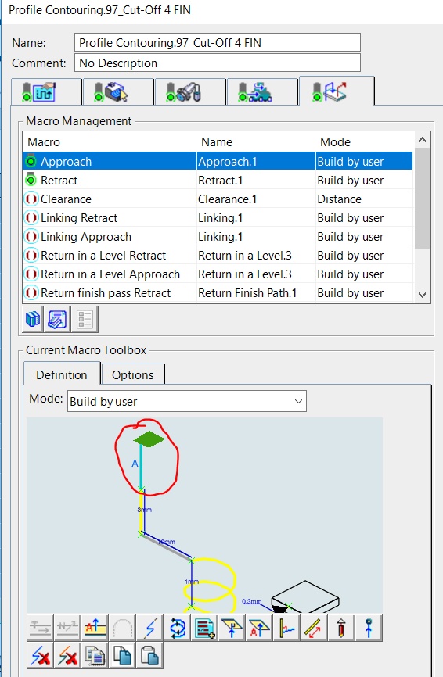
Task: Open the Mode combo box
Action: (x=187, y=401)
